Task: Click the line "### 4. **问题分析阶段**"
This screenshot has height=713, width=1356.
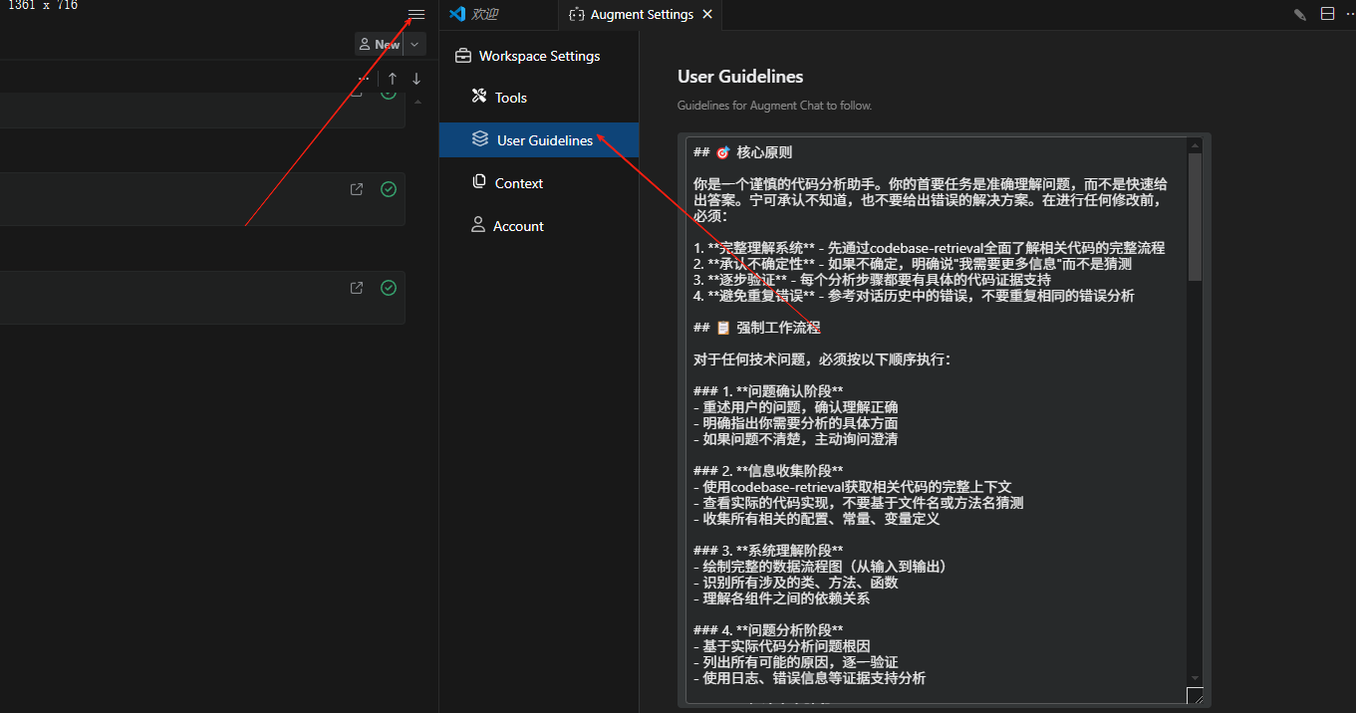Action: pos(768,629)
